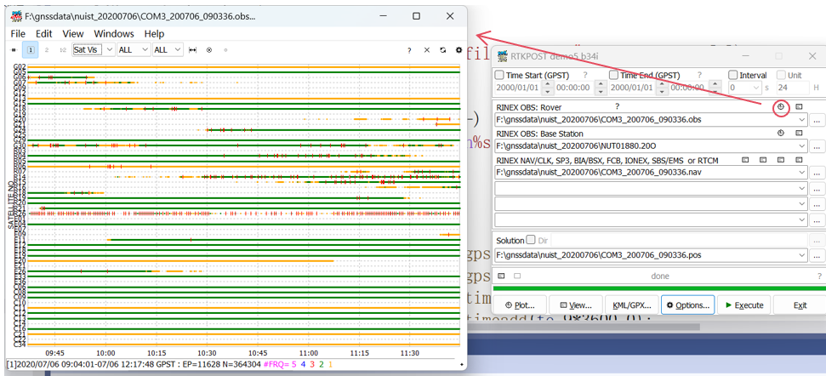826x376 pixels.
Task: Click the View... button
Action: click(576, 305)
